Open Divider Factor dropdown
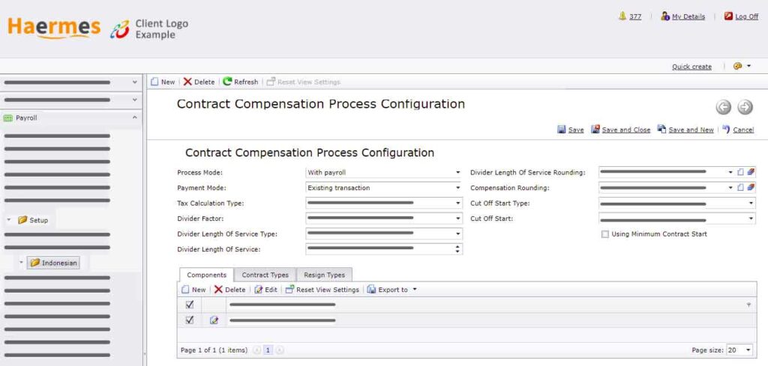This screenshot has height=366, width=768. (x=458, y=219)
